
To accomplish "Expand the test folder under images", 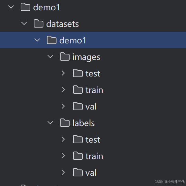I will [63, 73].
